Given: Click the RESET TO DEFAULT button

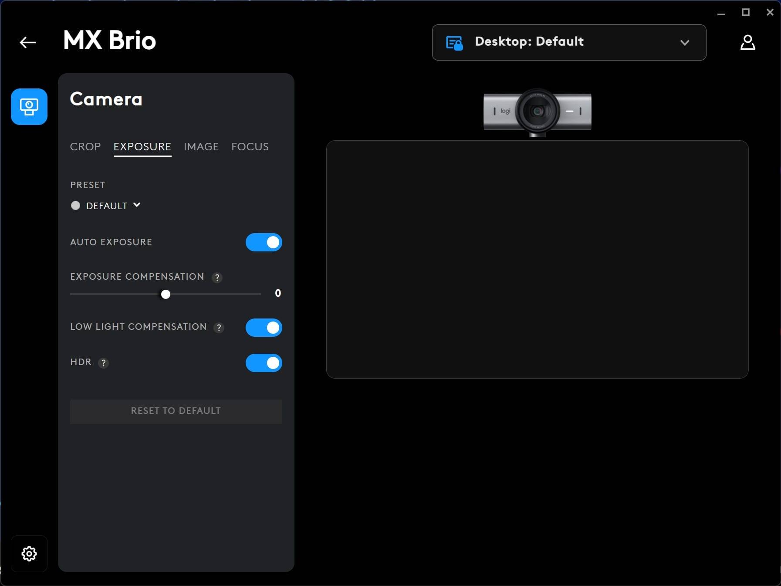Looking at the screenshot, I should [x=176, y=411].
